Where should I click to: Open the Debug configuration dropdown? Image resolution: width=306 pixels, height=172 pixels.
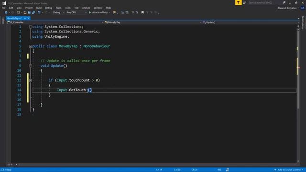[x=58, y=12]
